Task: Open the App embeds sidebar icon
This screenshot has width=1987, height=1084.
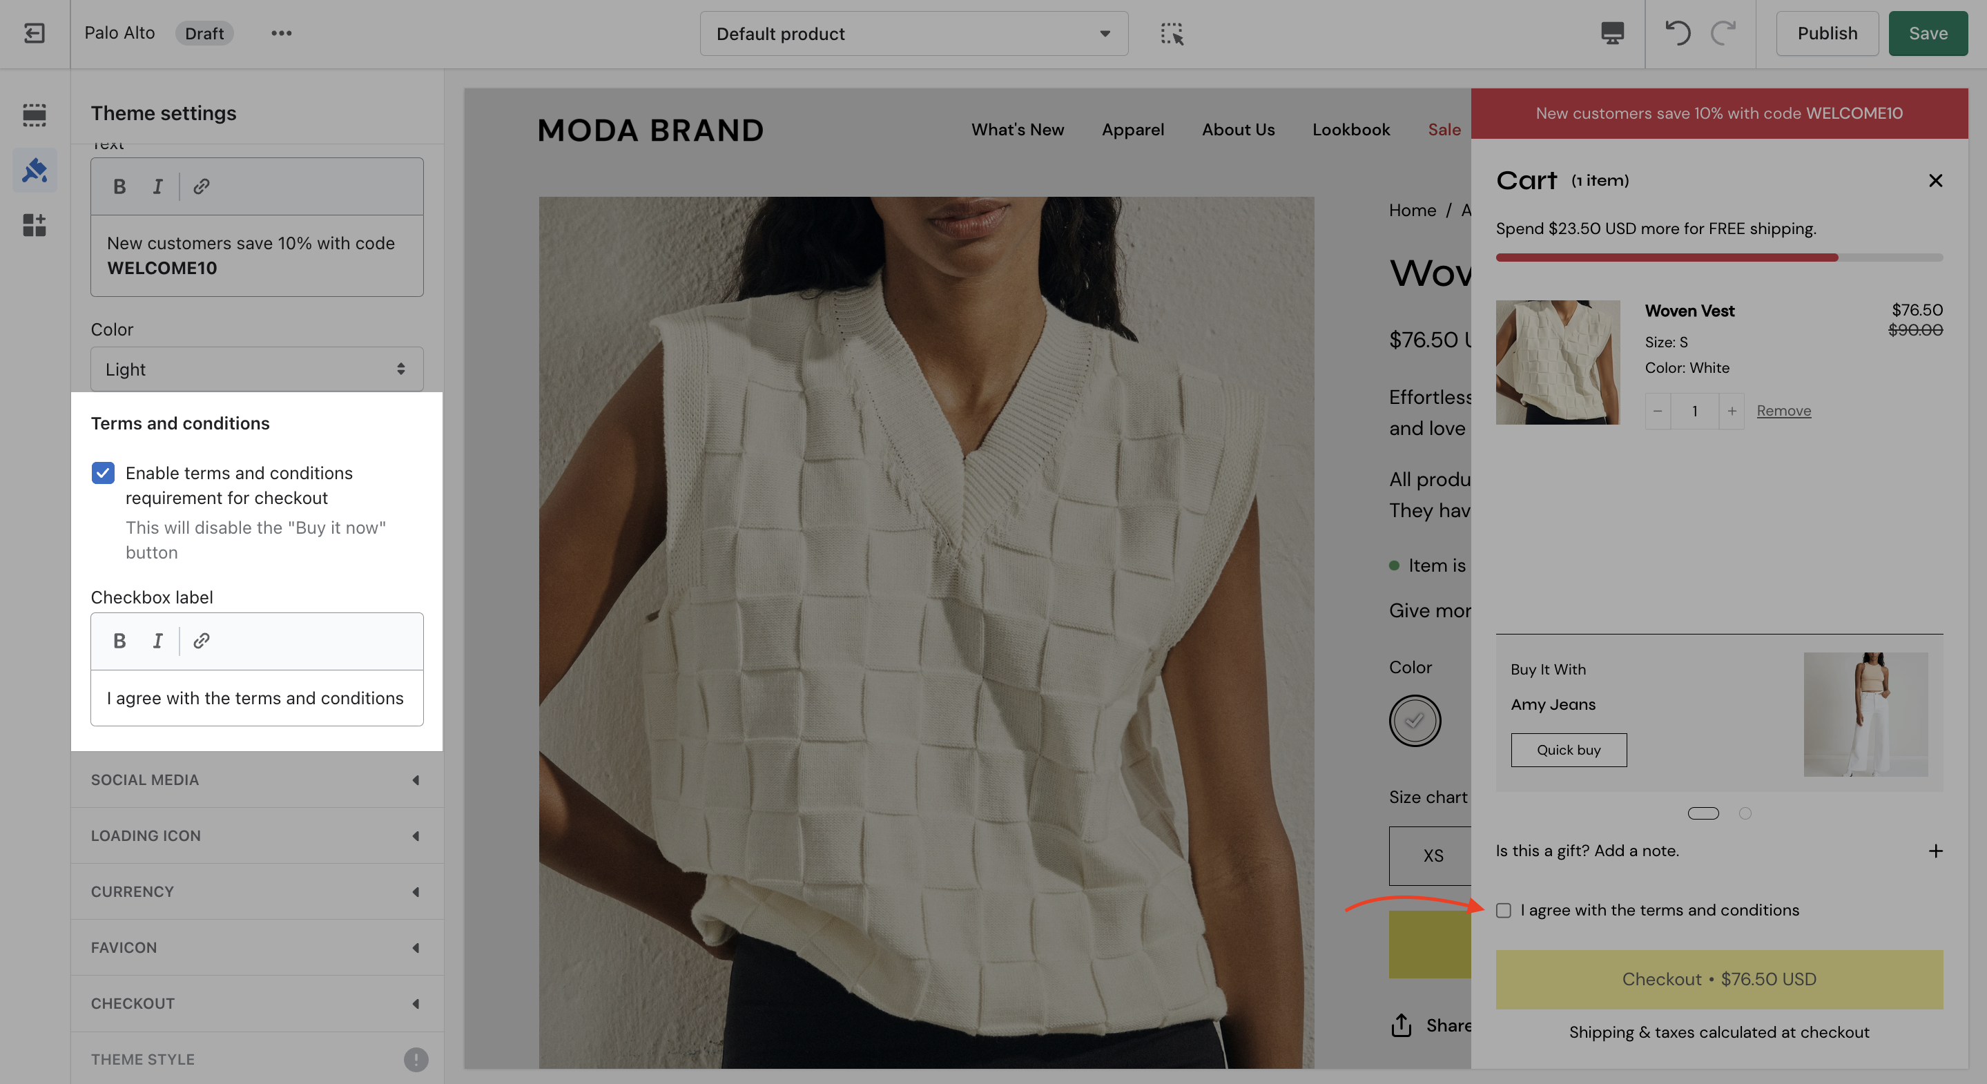Action: [x=34, y=225]
